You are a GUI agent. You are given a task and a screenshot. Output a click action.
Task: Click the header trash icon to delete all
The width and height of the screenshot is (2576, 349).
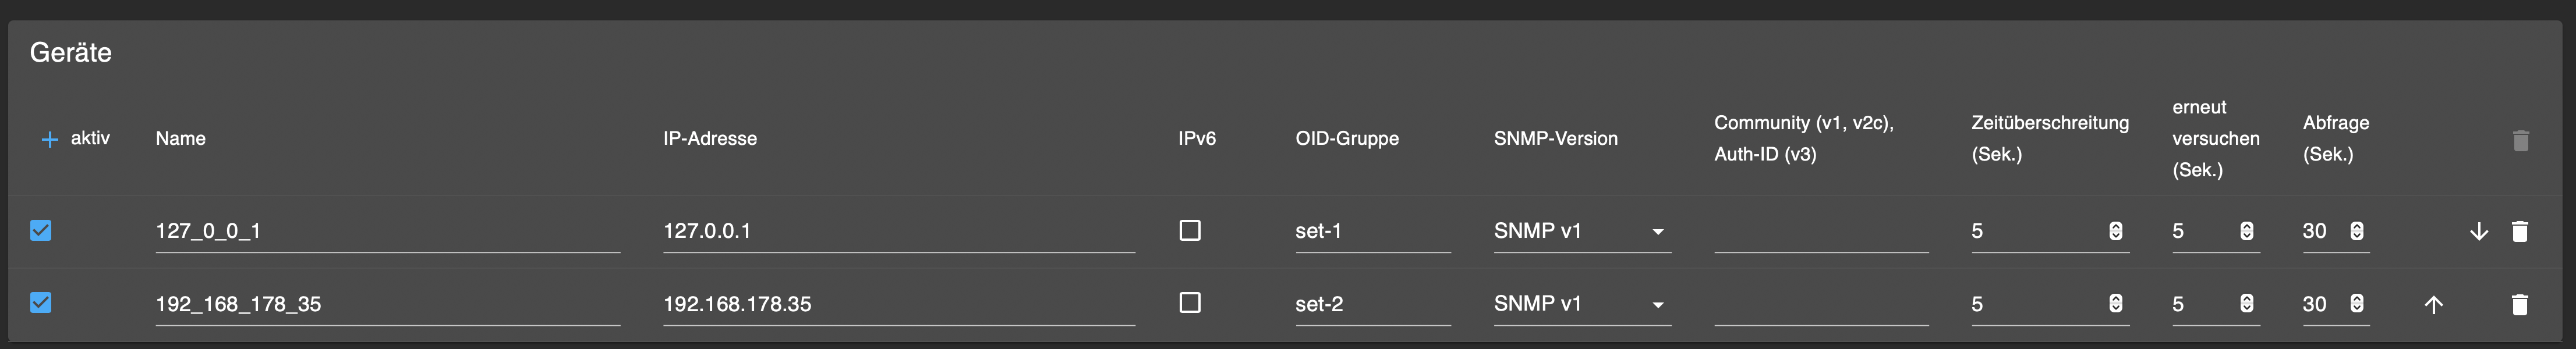[2520, 140]
